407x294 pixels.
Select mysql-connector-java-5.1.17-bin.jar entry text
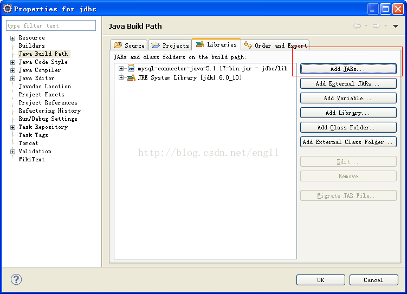pos(212,68)
